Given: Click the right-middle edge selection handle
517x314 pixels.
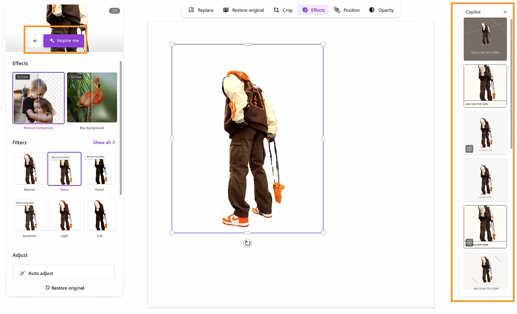Looking at the screenshot, I should [x=323, y=138].
